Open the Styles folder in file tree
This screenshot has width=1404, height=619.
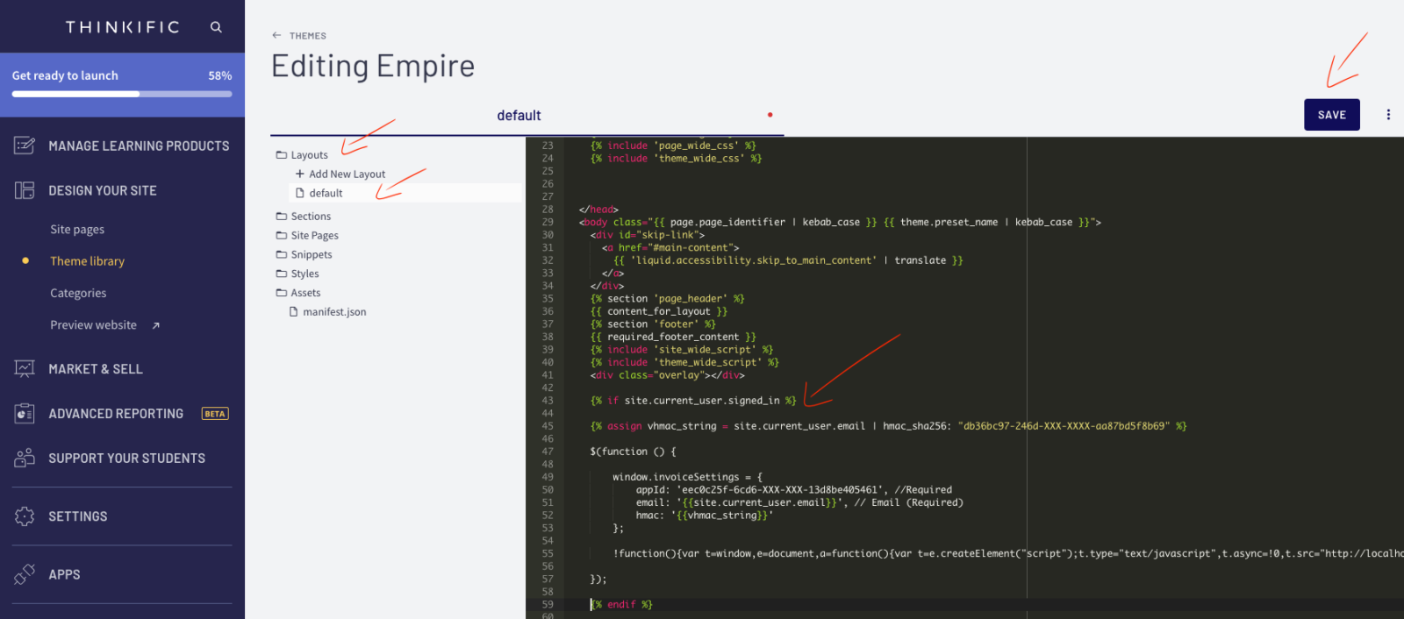[297, 274]
